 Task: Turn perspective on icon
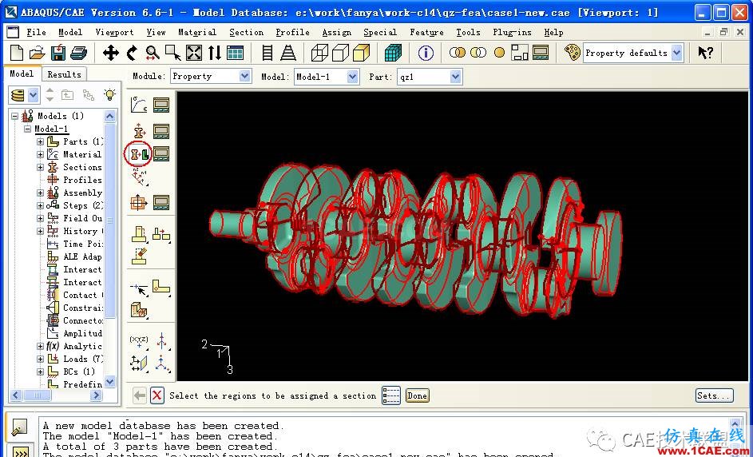click(x=288, y=53)
